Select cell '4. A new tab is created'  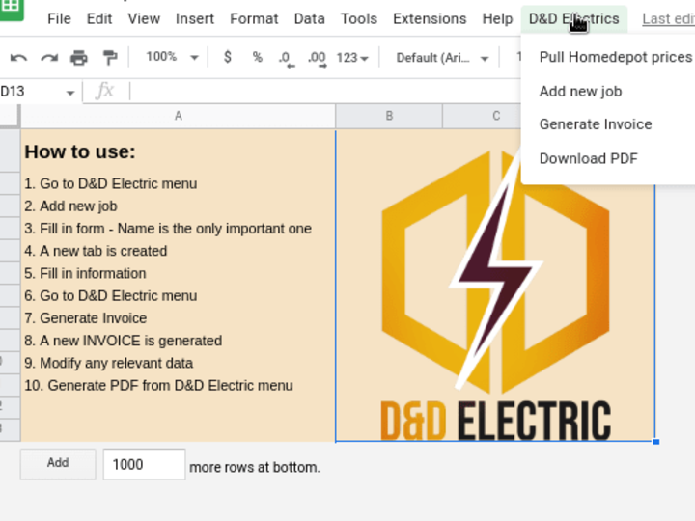[179, 251]
